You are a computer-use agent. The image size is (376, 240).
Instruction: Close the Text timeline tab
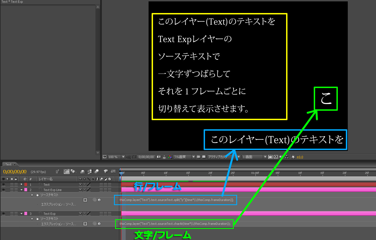(x=15, y=164)
